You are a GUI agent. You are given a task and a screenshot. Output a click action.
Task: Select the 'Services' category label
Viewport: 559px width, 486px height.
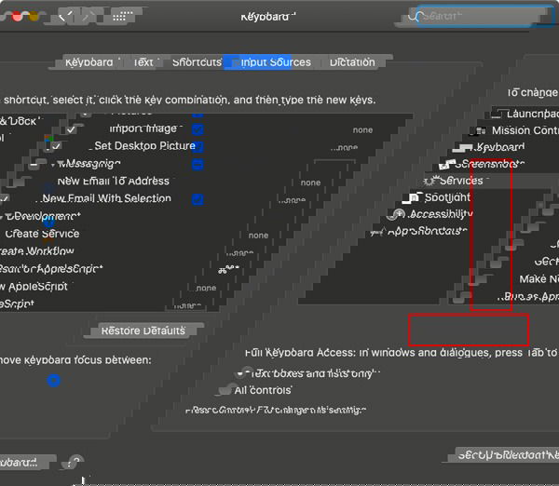pyautogui.click(x=461, y=181)
